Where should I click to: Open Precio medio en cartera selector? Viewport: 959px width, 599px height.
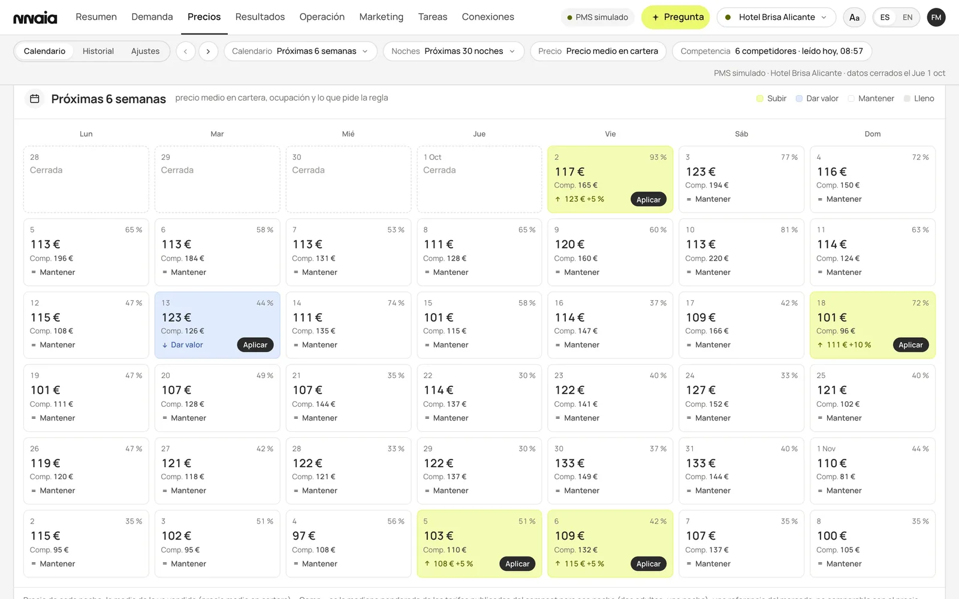point(598,52)
